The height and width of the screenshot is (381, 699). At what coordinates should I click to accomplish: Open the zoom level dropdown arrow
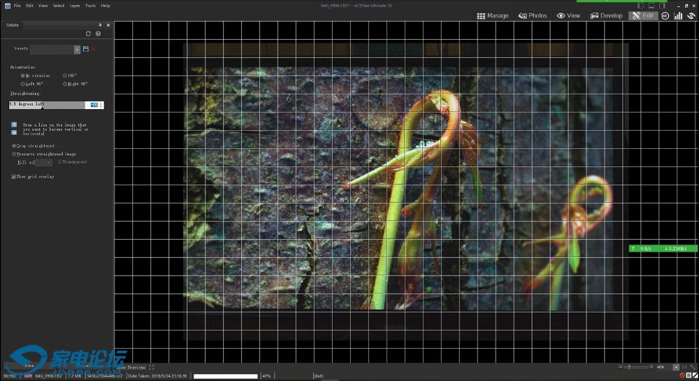pos(676,367)
